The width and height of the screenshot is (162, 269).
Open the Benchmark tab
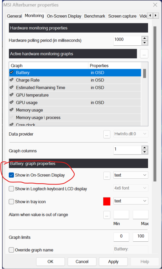coord(95,16)
